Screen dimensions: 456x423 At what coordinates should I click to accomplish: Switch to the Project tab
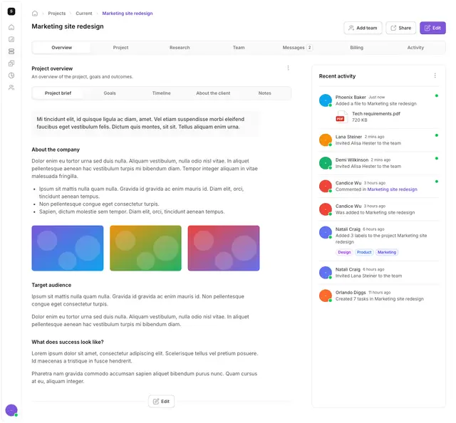point(120,48)
